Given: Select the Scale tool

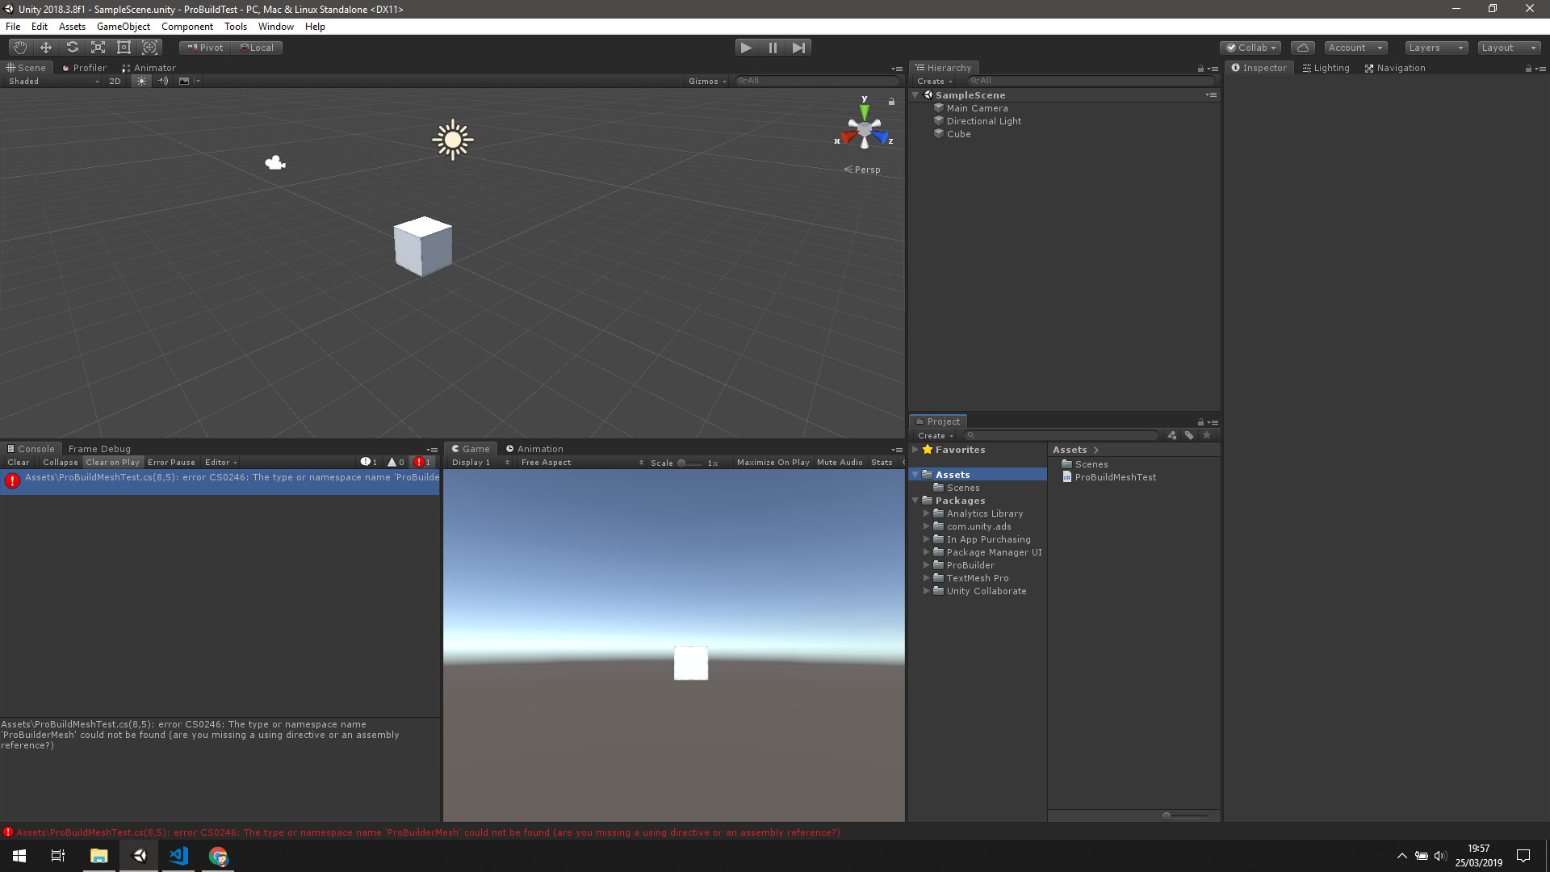Looking at the screenshot, I should [x=98, y=47].
